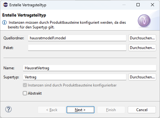Click the Quellordner label

[14, 38]
